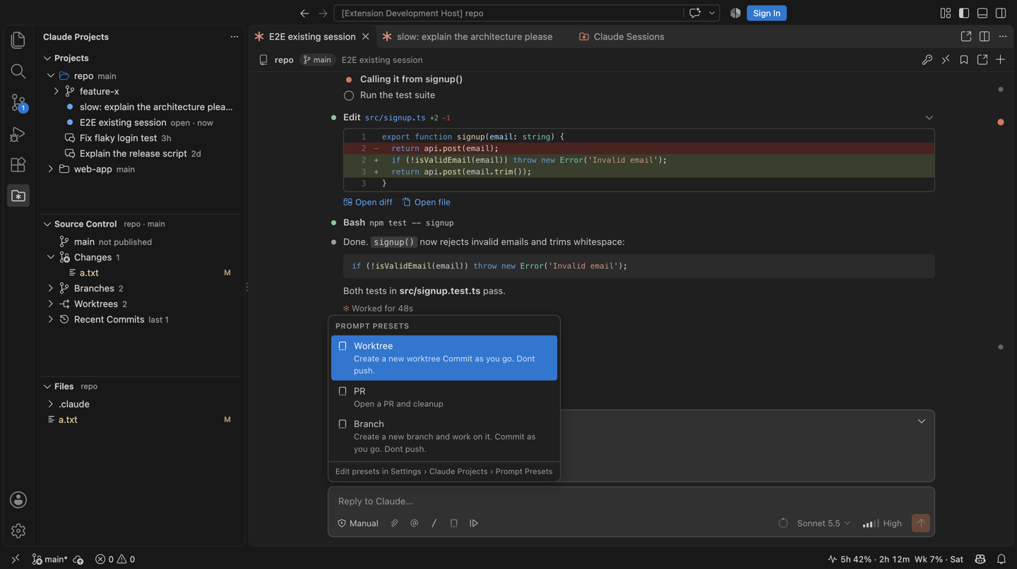Image resolution: width=1017 pixels, height=569 pixels.
Task: Click the customize layout icon in the title bar
Action: (x=946, y=13)
